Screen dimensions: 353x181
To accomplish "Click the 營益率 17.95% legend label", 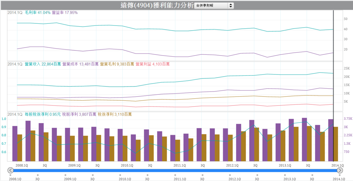I will [64, 13].
